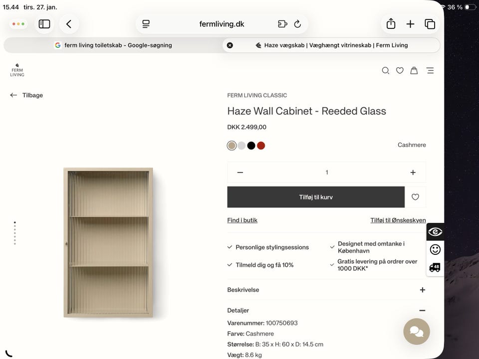Toggle the favorite heart beside Tilføj til kurv

[415, 197]
